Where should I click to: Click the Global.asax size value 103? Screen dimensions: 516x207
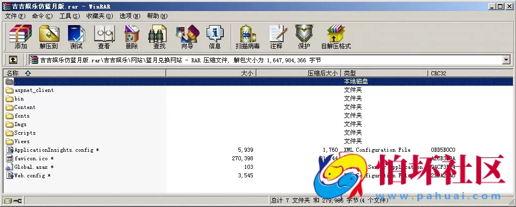pyautogui.click(x=249, y=167)
